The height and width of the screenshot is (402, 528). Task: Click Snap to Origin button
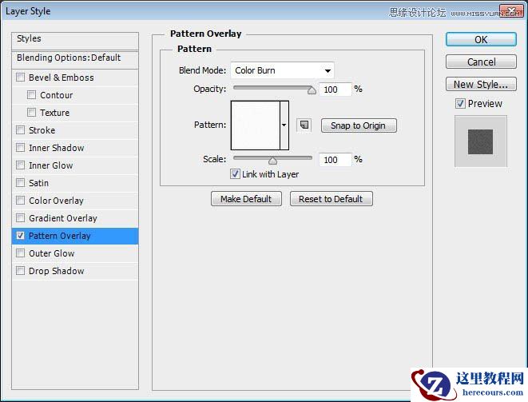click(x=359, y=125)
